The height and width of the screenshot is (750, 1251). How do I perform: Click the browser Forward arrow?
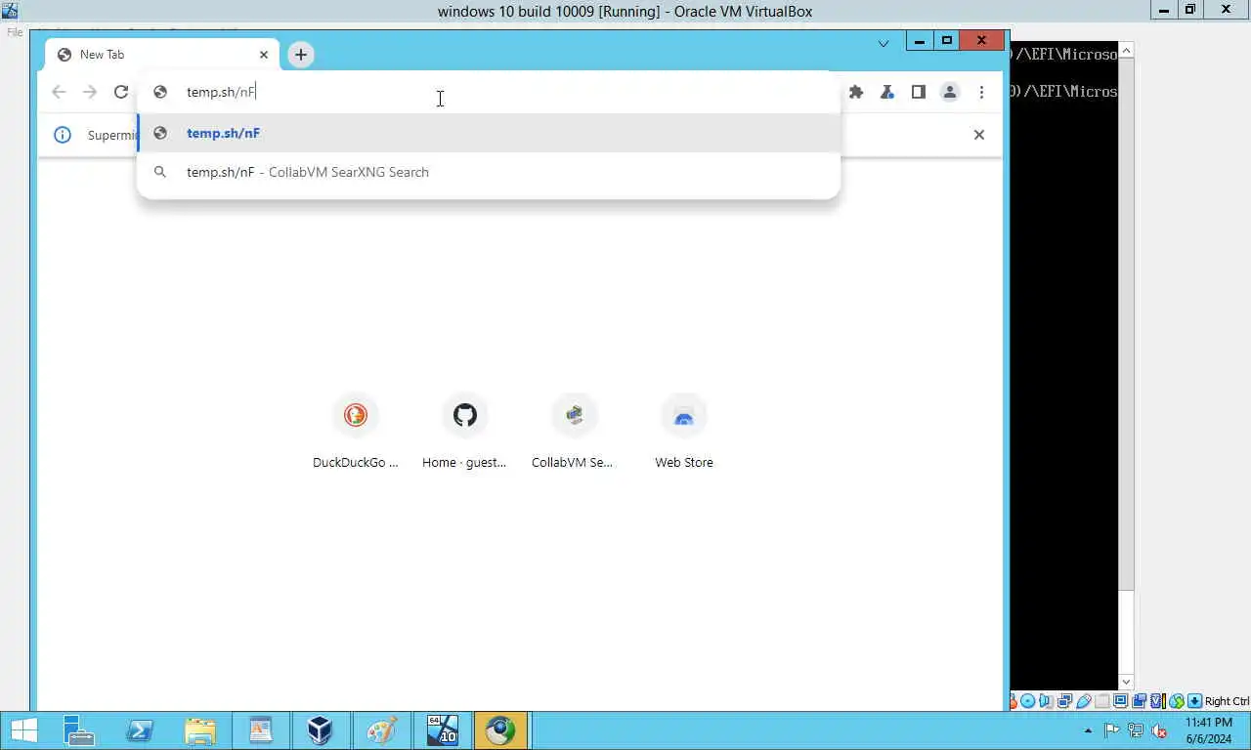[90, 92]
